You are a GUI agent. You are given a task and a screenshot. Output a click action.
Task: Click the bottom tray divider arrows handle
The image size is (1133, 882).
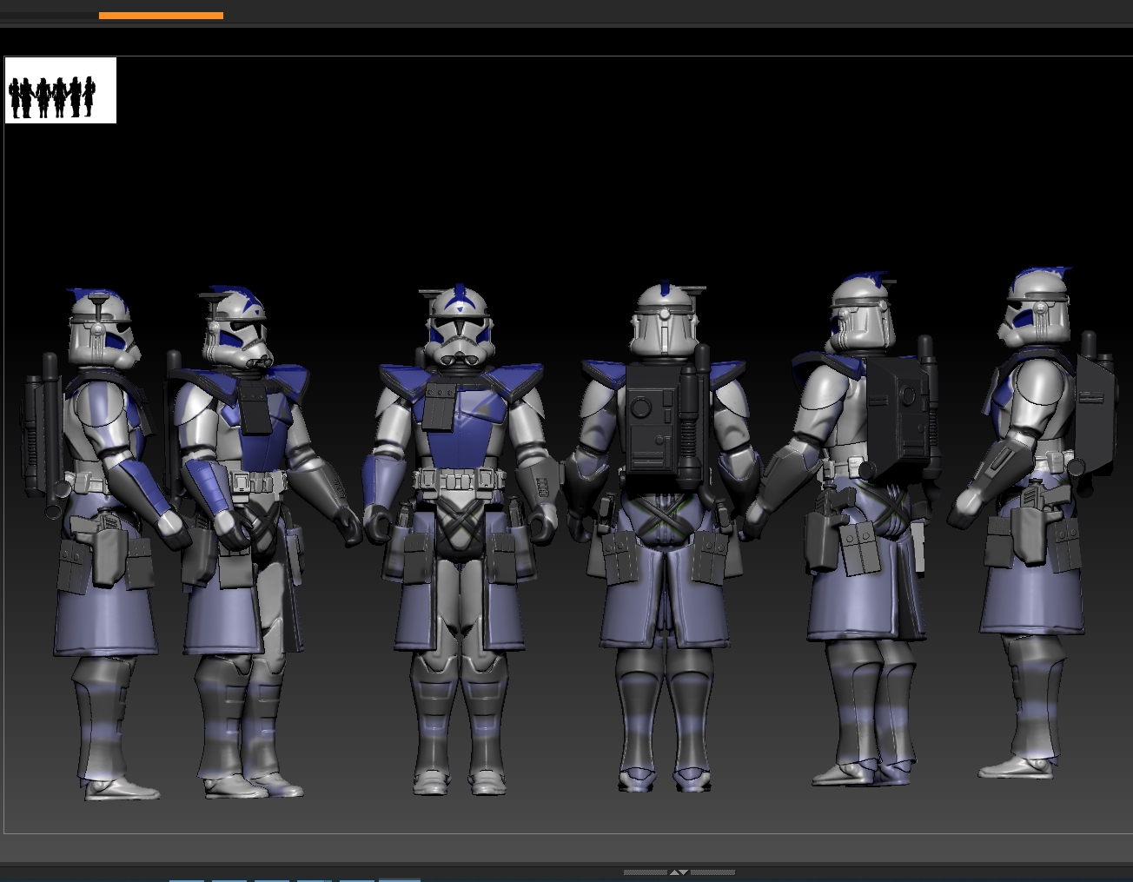[679, 872]
